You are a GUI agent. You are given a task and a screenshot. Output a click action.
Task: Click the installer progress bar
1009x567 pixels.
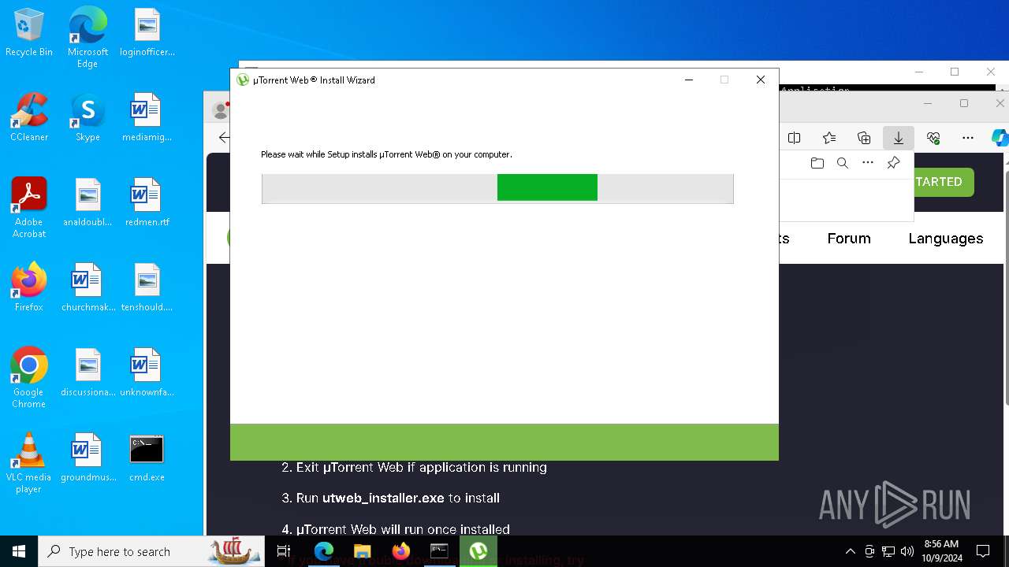(x=497, y=188)
